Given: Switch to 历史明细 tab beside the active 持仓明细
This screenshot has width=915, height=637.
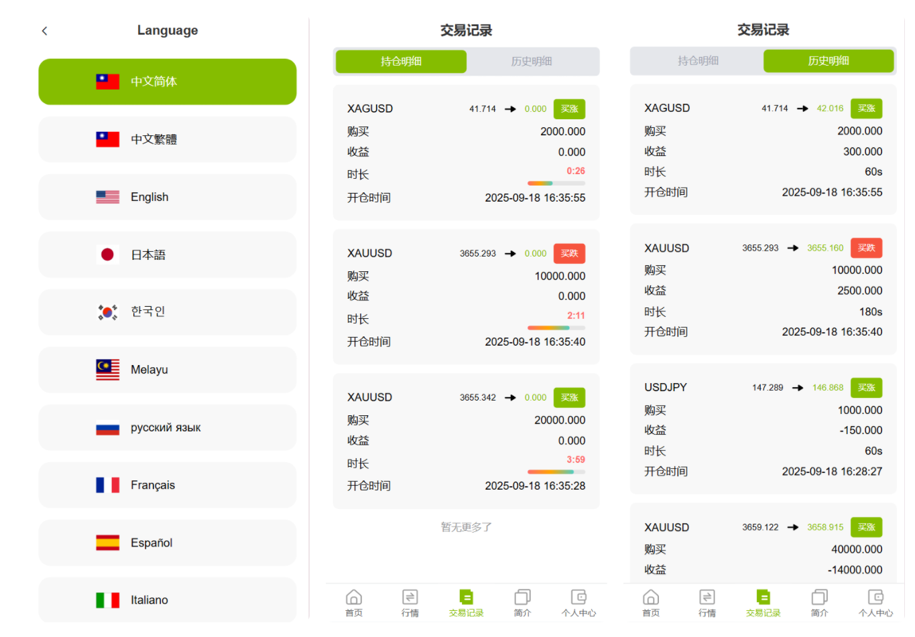Looking at the screenshot, I should (532, 62).
